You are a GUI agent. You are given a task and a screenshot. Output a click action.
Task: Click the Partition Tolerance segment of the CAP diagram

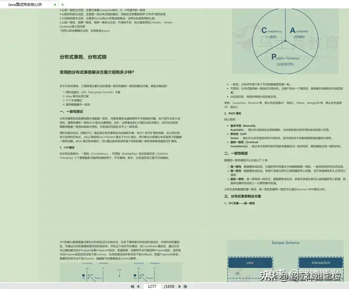[285, 60]
